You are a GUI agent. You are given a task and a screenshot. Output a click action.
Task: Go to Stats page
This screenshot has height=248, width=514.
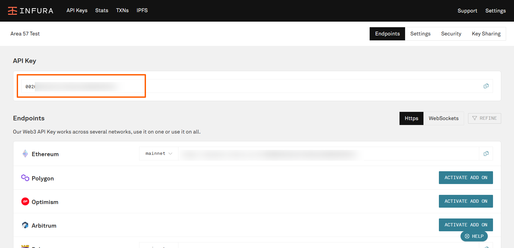pos(102,10)
